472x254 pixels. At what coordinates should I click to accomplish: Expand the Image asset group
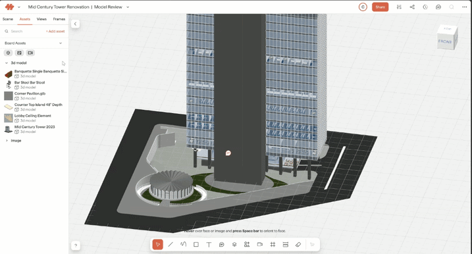tap(7, 141)
